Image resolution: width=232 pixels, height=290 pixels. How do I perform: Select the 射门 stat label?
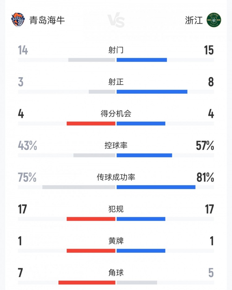coord(116,50)
